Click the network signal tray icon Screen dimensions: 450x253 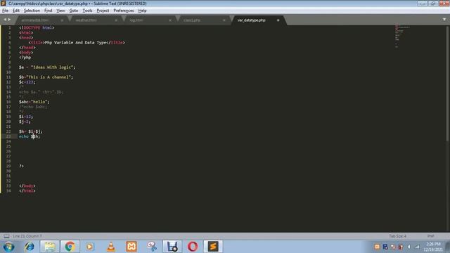pyautogui.click(x=417, y=247)
